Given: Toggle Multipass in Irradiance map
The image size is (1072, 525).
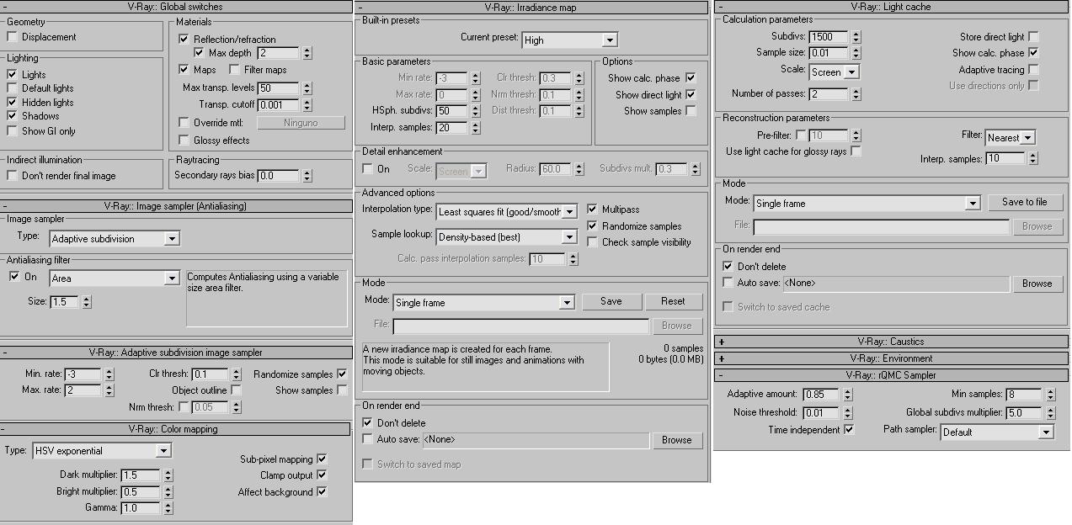Looking at the screenshot, I should pos(593,209).
